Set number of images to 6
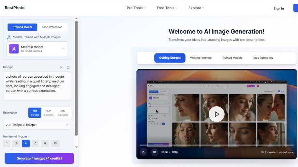This screenshot has height=167, width=298. point(35,143)
